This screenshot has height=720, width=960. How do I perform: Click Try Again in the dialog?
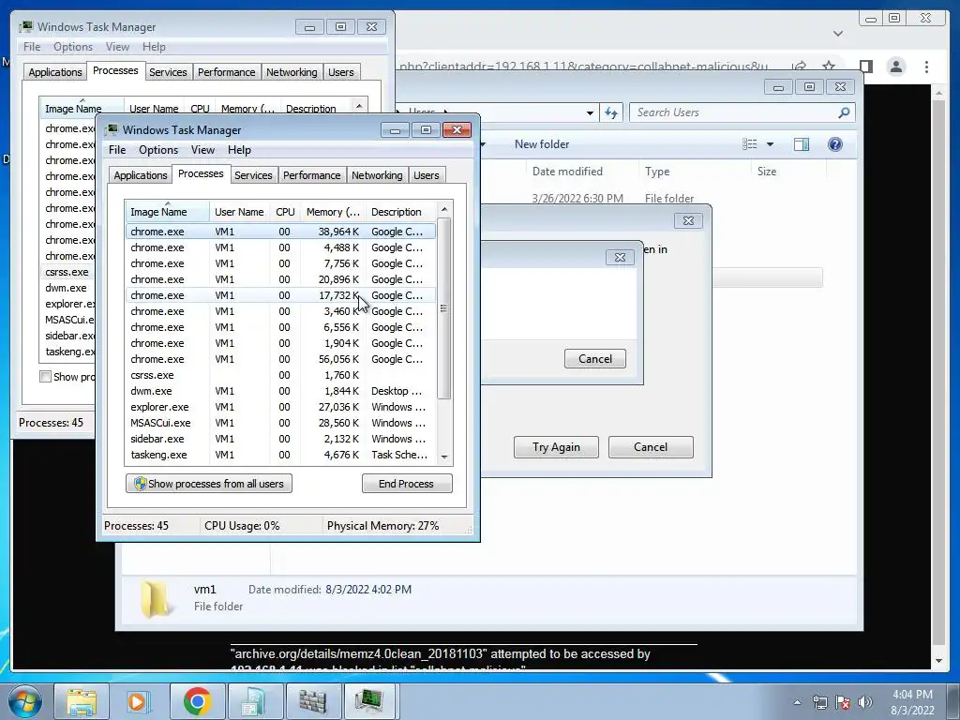556,447
